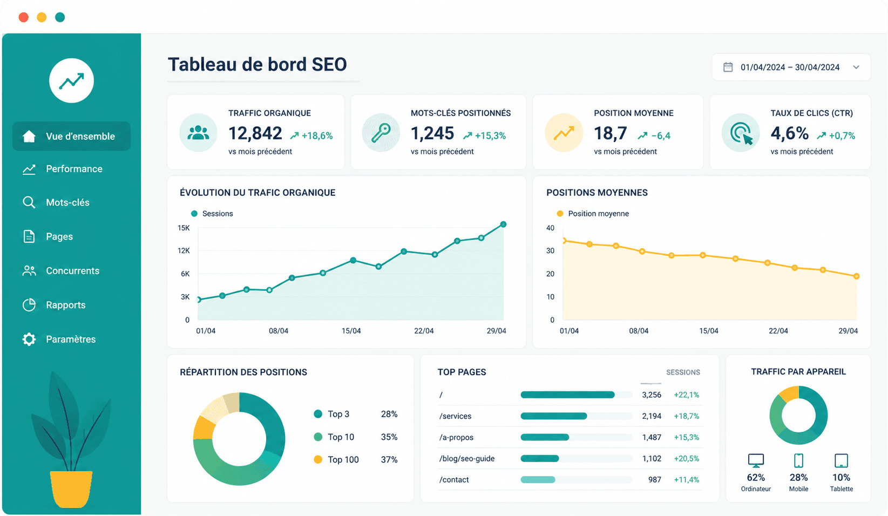Click the last data point on positions chart
This screenshot has height=516, width=888.
click(856, 276)
